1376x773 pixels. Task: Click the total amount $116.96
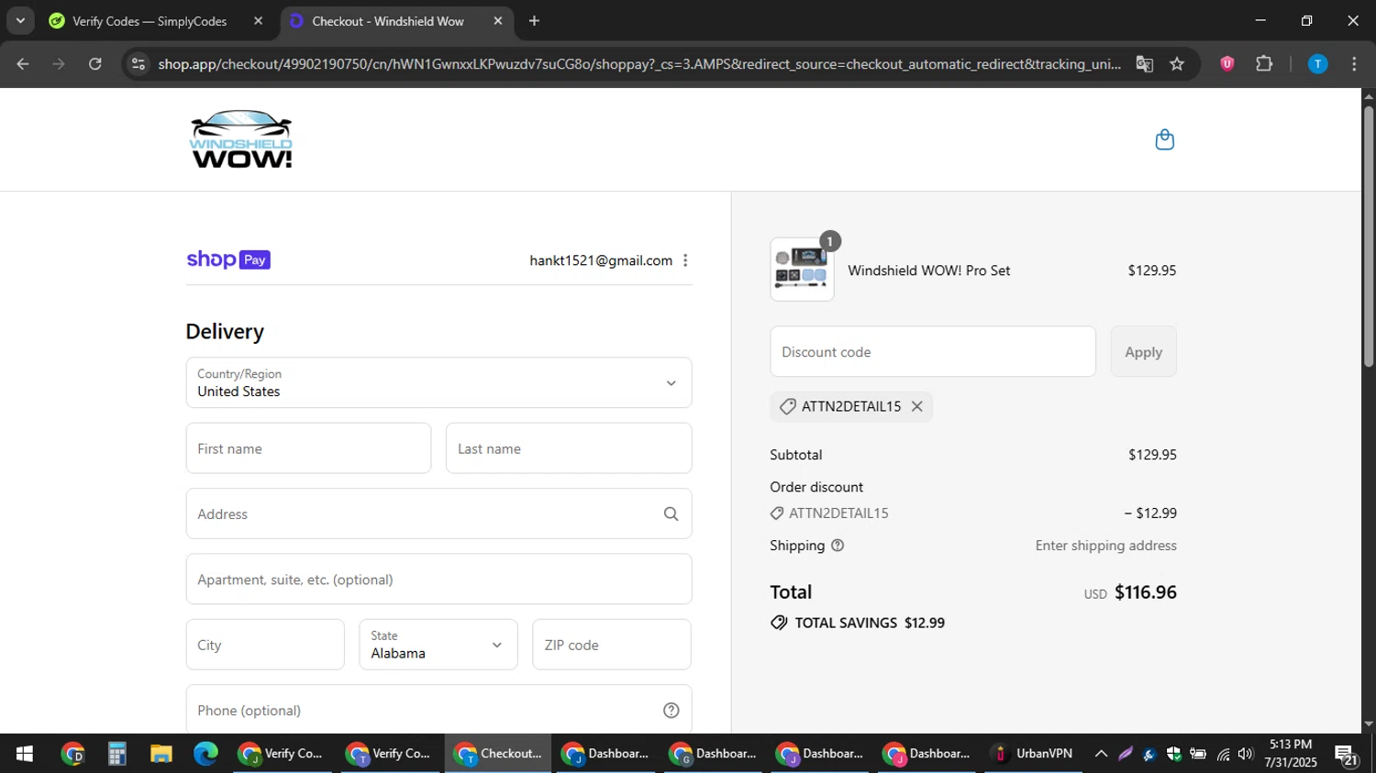coord(1146,592)
